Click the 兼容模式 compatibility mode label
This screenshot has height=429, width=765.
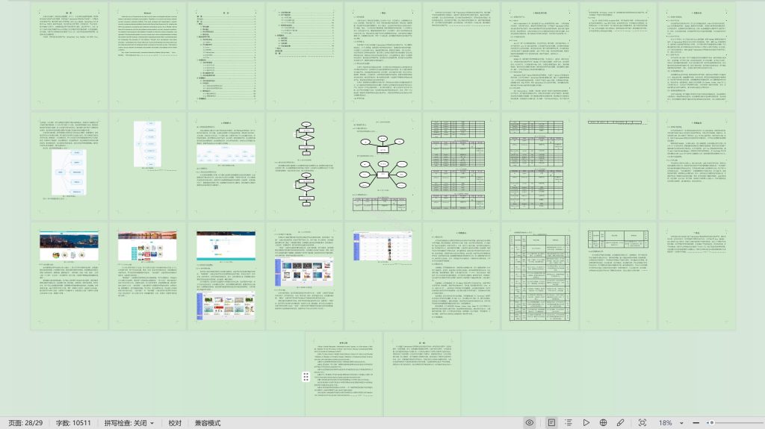point(208,423)
